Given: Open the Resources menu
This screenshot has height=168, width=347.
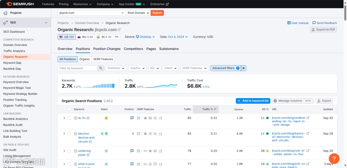Looking at the screenshot, I should click(x=82, y=4).
